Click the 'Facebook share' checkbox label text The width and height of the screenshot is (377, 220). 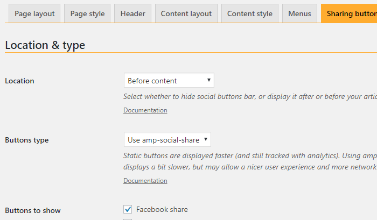coord(162,209)
